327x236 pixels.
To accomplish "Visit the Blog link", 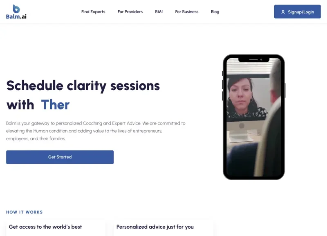I will pyautogui.click(x=215, y=12).
